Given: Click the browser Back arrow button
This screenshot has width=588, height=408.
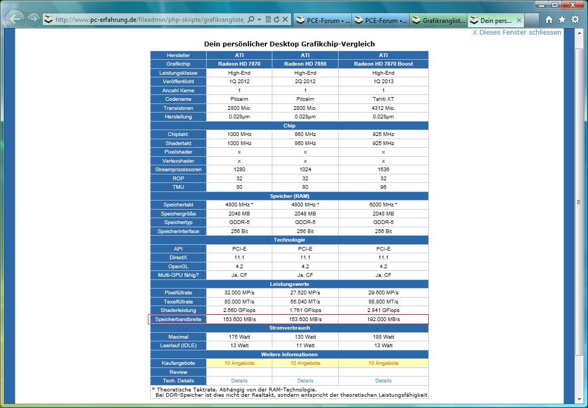Looking at the screenshot, I should [x=15, y=20].
